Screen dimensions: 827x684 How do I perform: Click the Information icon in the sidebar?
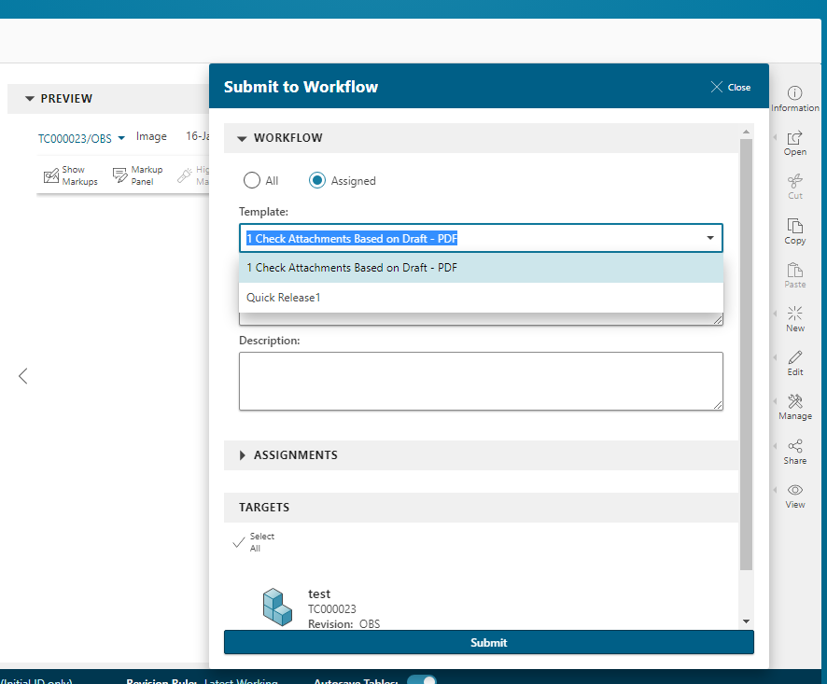tap(794, 96)
